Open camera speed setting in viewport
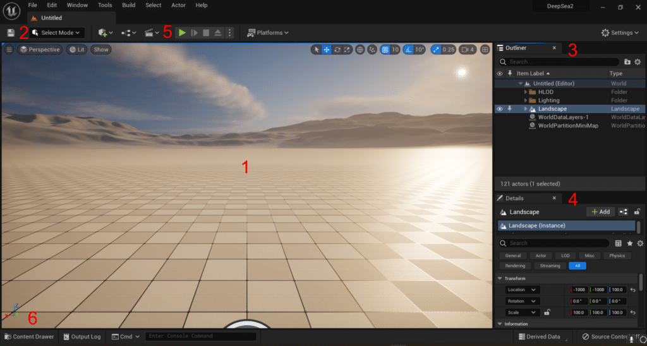Image resolution: width=647 pixels, height=346 pixels. click(x=468, y=49)
